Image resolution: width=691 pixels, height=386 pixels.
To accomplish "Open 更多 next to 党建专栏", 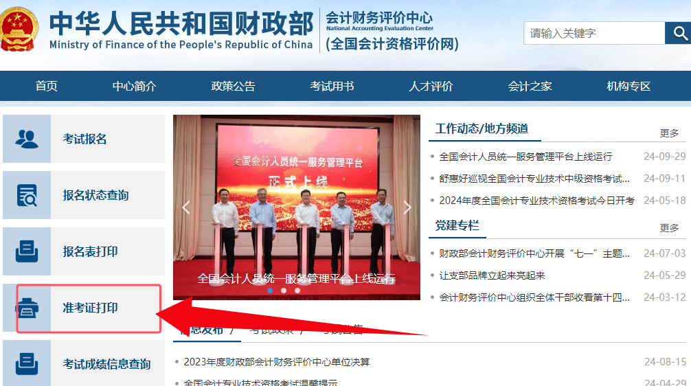I will tap(669, 228).
